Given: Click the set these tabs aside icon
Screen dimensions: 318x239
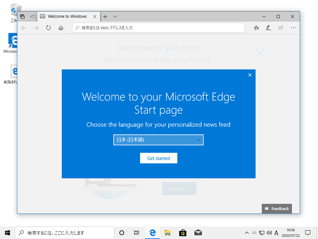Looking at the screenshot, I should coord(32,17).
